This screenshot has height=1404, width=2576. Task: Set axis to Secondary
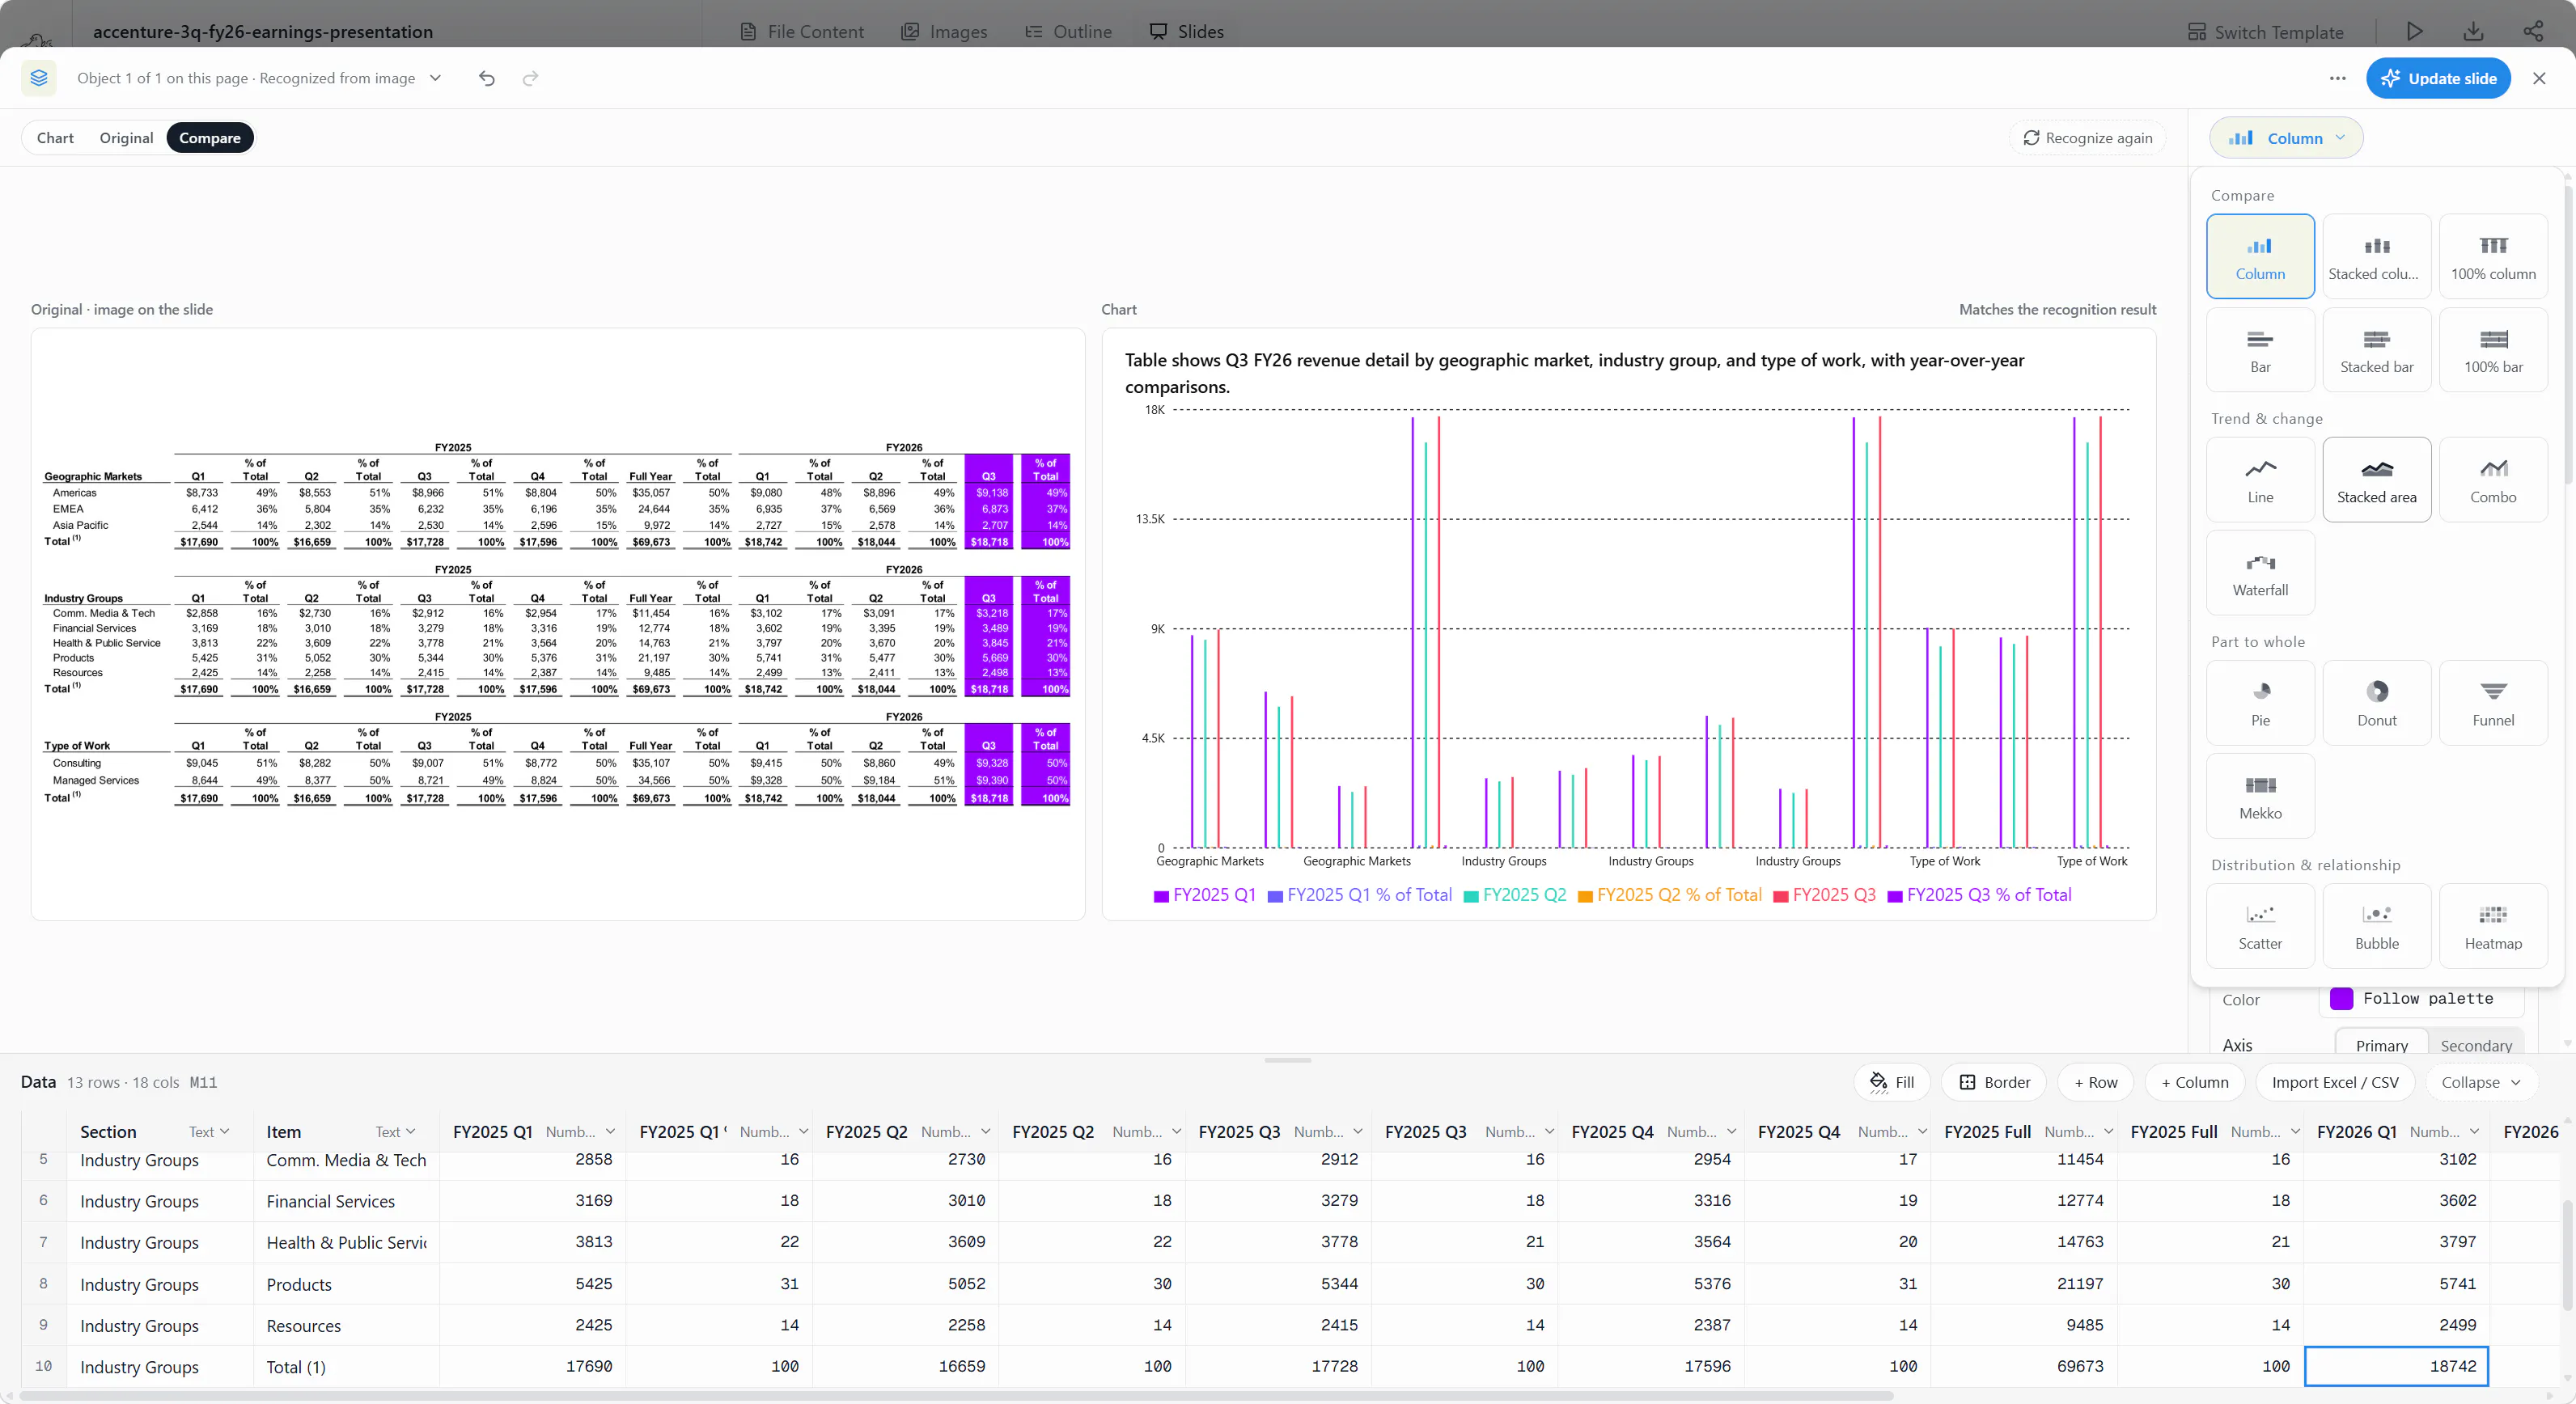[x=2475, y=1044]
